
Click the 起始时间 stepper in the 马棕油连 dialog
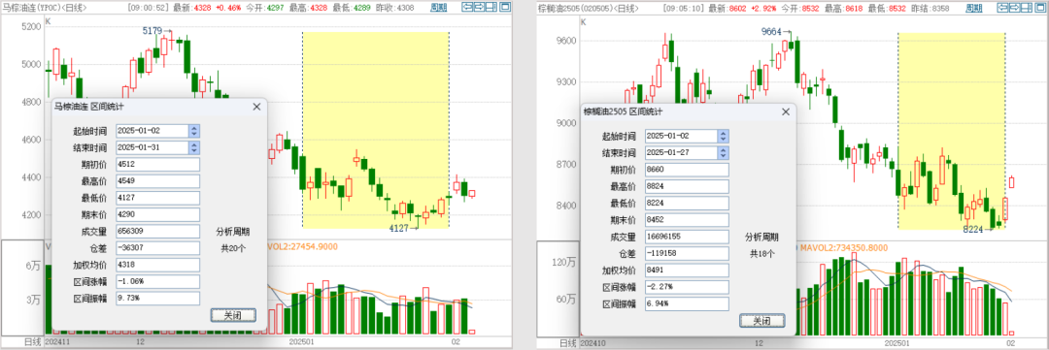194,130
